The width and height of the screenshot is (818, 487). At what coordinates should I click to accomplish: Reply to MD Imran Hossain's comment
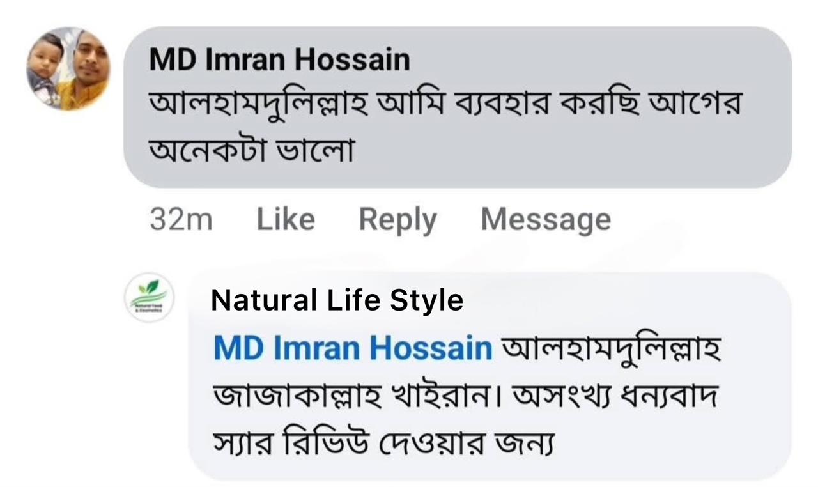pos(397,219)
